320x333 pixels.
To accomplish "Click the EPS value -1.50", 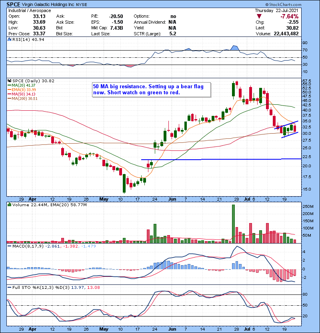I will (117, 22).
